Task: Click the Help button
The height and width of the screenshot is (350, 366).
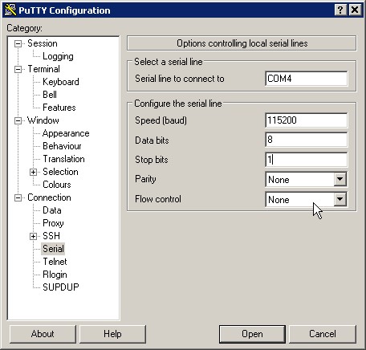Action: [112, 334]
